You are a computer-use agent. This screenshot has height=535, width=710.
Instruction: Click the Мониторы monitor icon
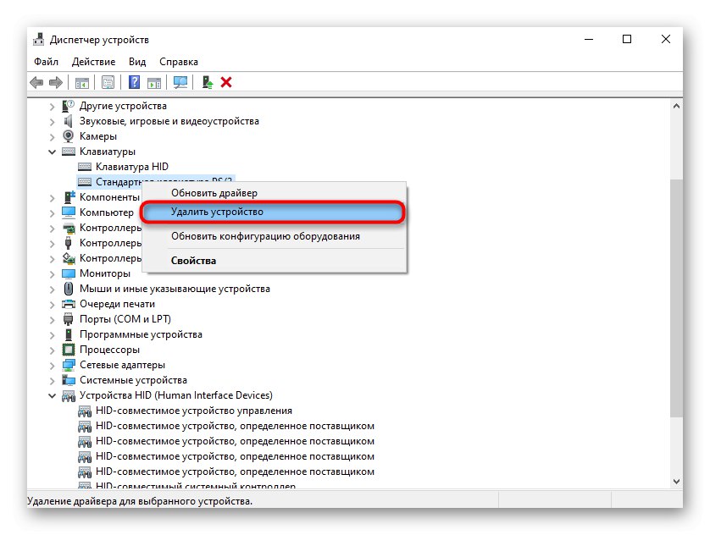pyautogui.click(x=69, y=273)
